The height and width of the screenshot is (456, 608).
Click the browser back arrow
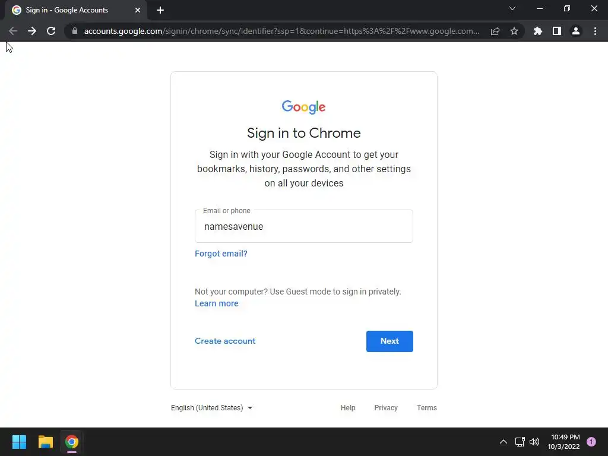pyautogui.click(x=13, y=31)
